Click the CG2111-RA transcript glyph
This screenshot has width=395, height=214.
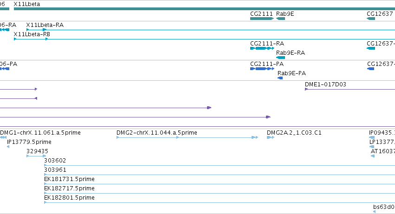point(262,48)
